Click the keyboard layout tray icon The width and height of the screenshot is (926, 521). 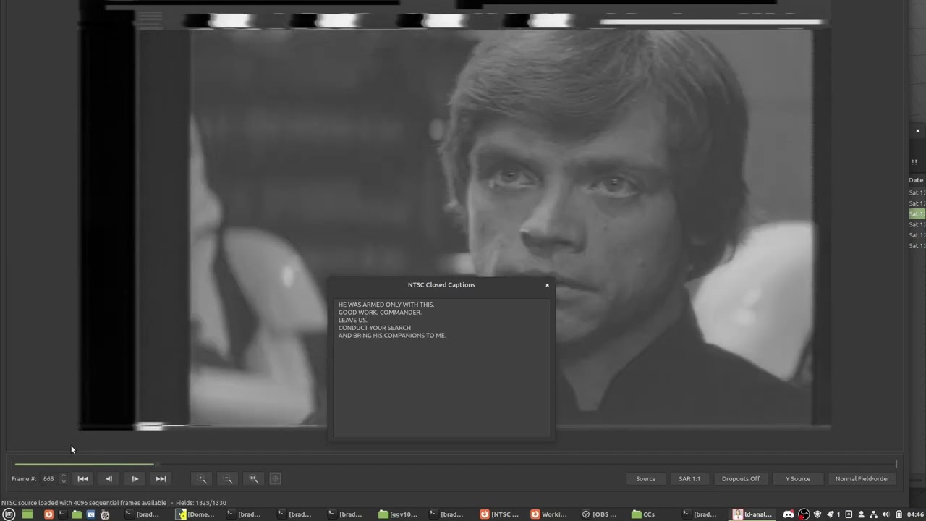pyautogui.click(x=849, y=514)
